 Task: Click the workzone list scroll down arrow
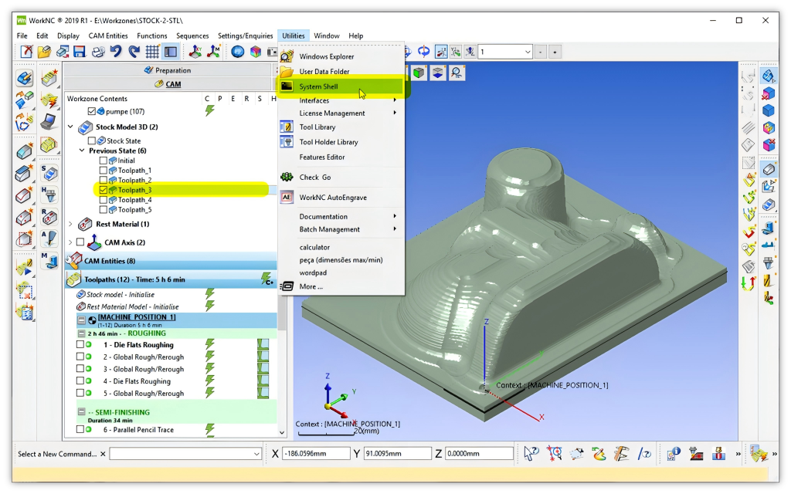pos(282,432)
